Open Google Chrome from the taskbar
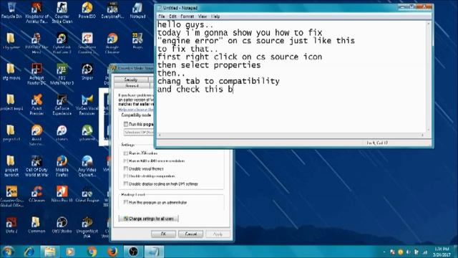Screen dimensions: 458x258 (92, 252)
